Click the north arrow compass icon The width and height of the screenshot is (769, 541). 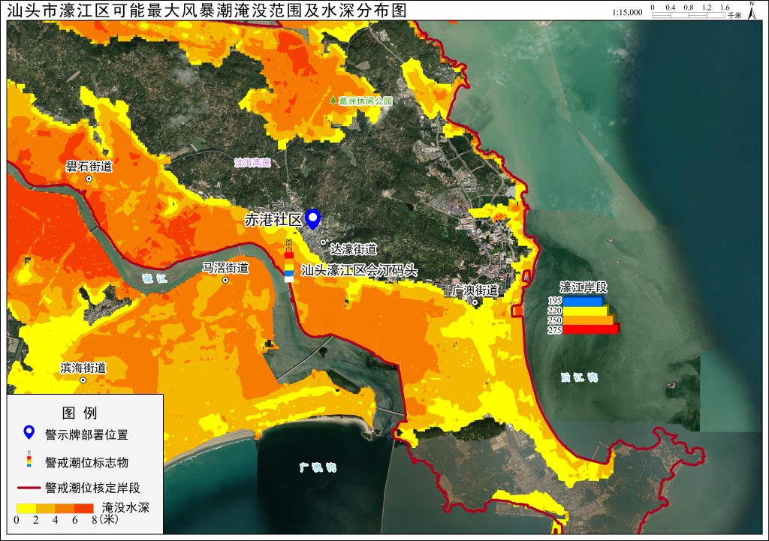752,11
